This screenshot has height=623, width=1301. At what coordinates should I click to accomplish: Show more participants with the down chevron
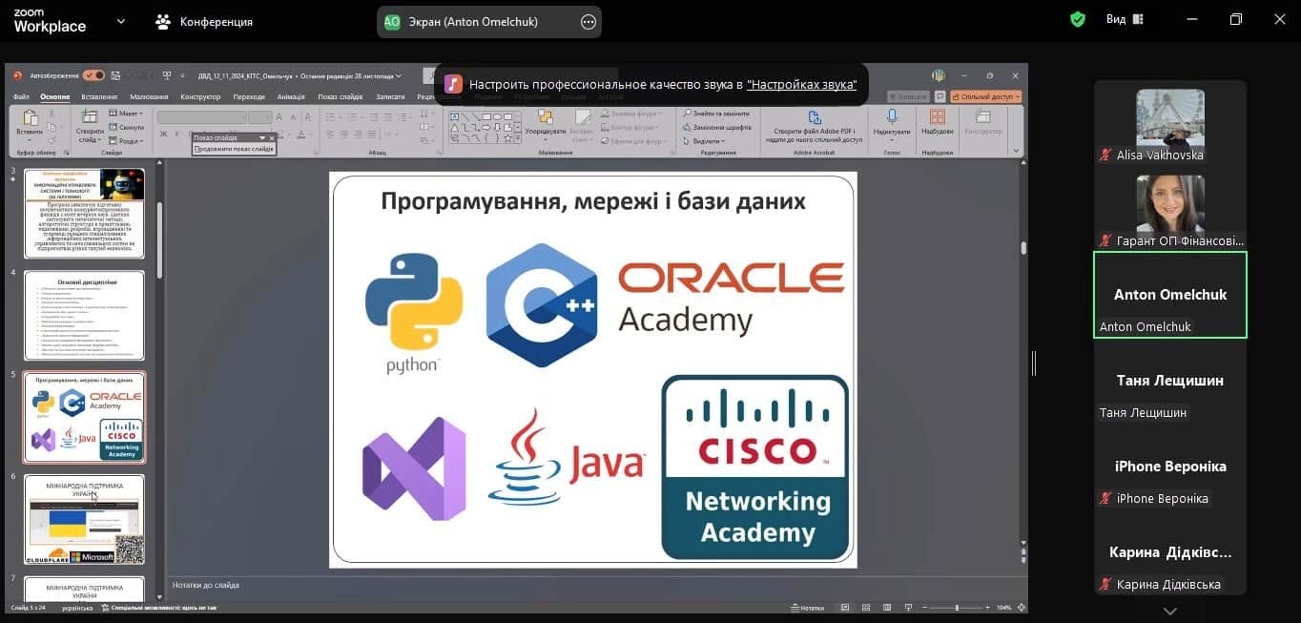point(1170,612)
